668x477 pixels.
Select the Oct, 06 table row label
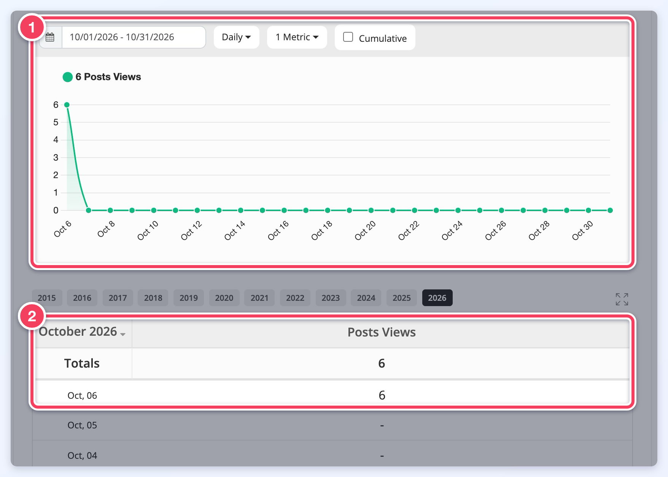tap(82, 396)
